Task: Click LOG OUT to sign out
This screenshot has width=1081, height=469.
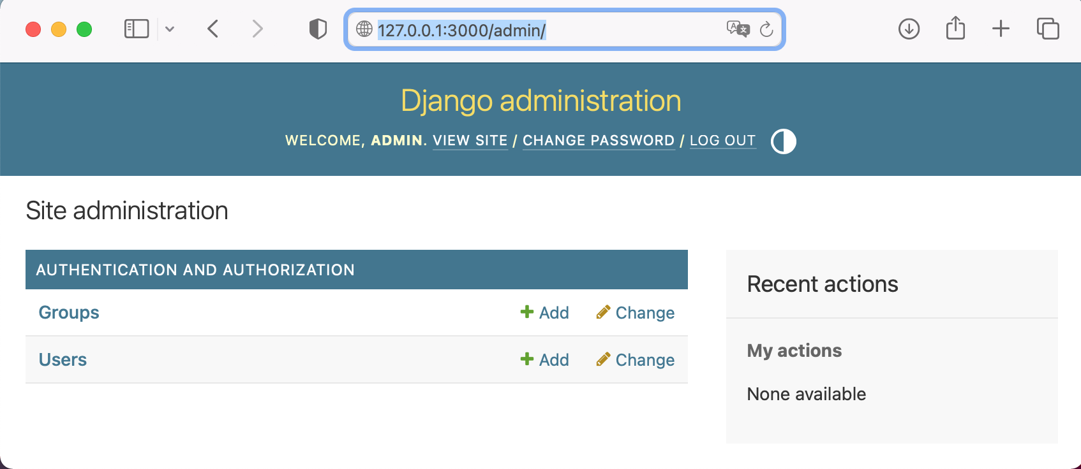Action: click(722, 140)
